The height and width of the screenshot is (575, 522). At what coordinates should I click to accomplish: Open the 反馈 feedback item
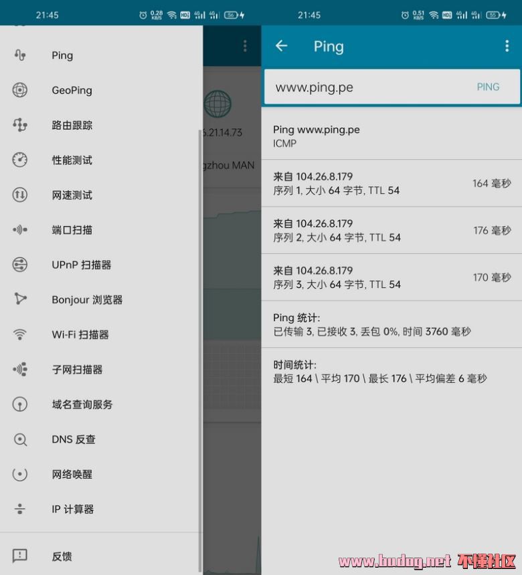(x=62, y=556)
